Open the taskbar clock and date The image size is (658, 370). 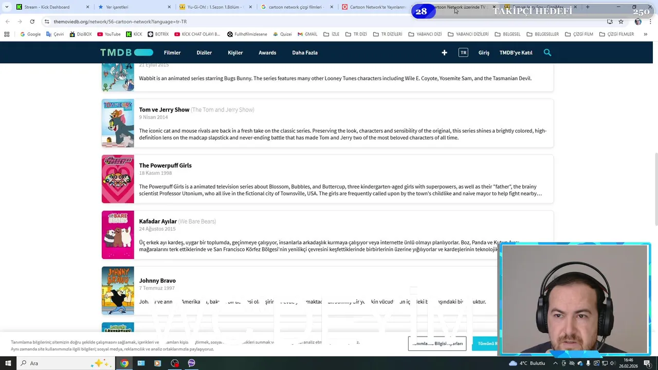pyautogui.click(x=628, y=363)
